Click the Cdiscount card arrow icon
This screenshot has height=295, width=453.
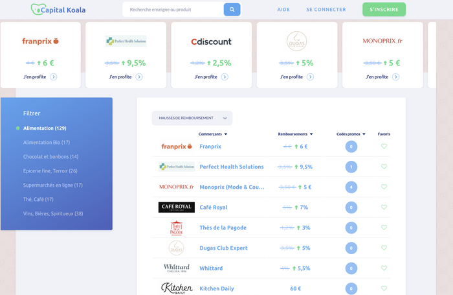coord(225,77)
